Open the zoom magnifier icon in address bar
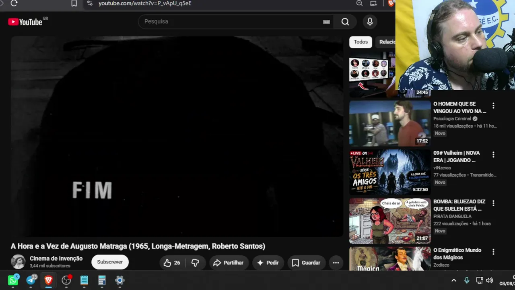 coord(359,3)
